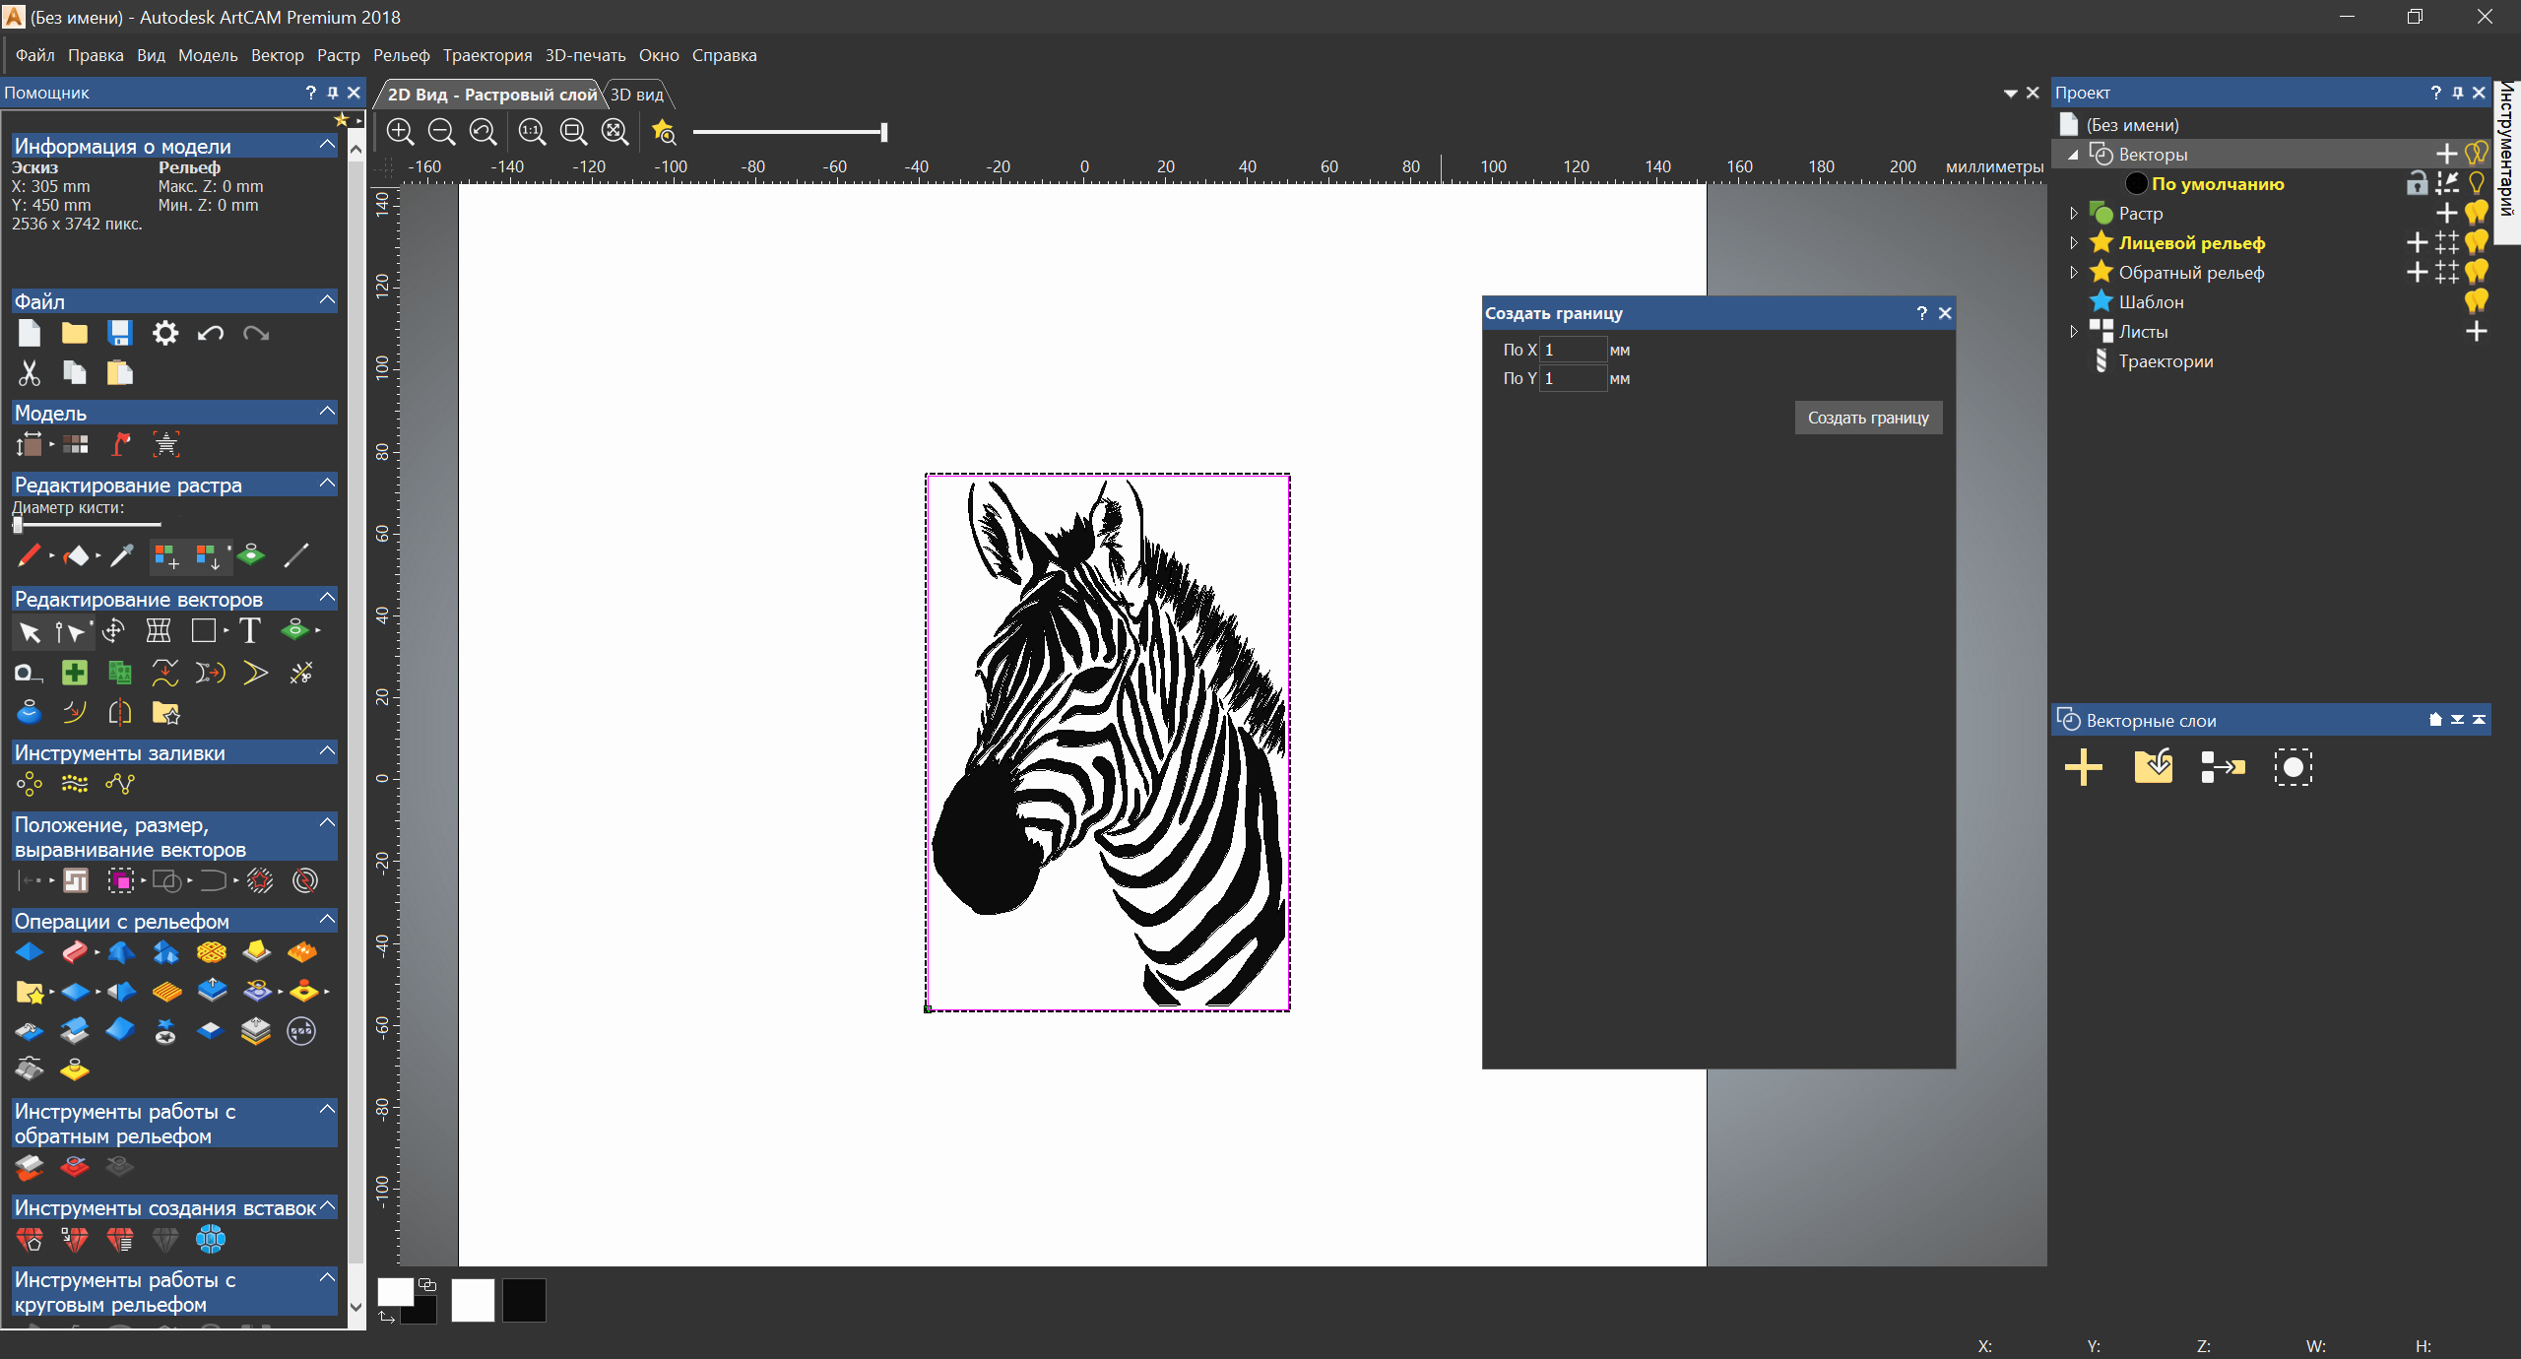The image size is (2521, 1359).
Task: Click the Создать границу button
Action: (x=1868, y=418)
